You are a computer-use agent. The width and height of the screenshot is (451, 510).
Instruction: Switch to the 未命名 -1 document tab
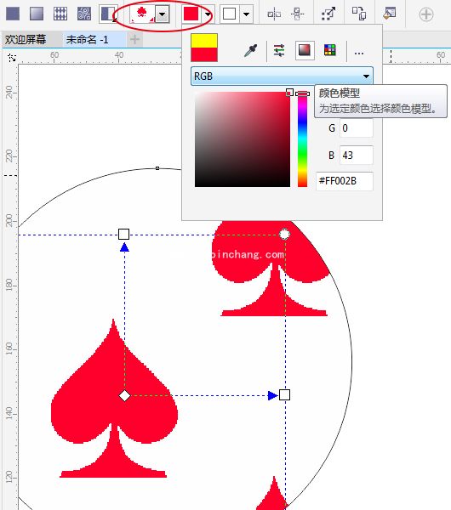(88, 40)
